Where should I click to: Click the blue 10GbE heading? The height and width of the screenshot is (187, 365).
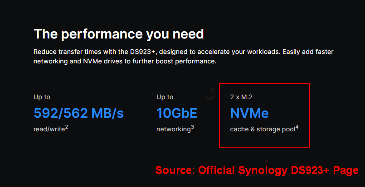(177, 113)
